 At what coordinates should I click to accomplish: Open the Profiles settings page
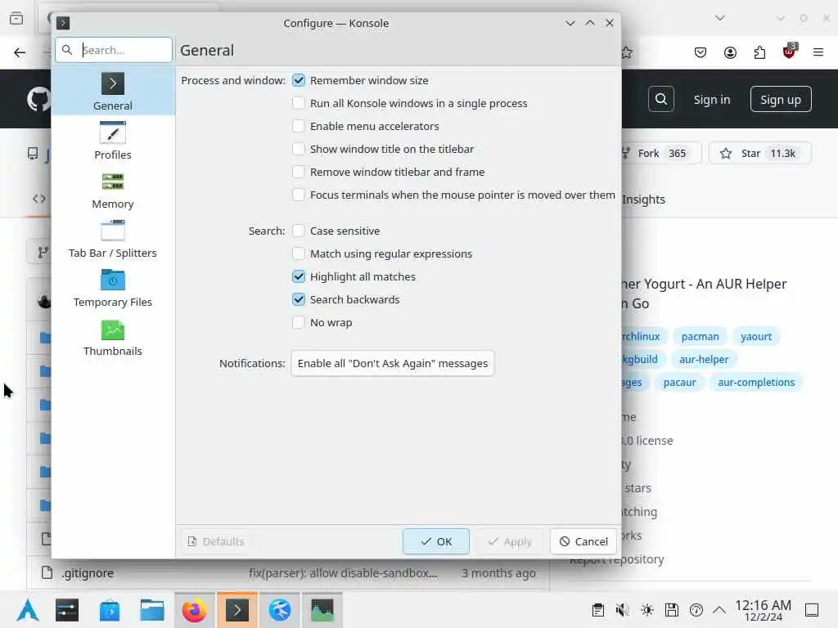(113, 141)
